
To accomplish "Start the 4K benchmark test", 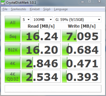I will tap(12, 63).
